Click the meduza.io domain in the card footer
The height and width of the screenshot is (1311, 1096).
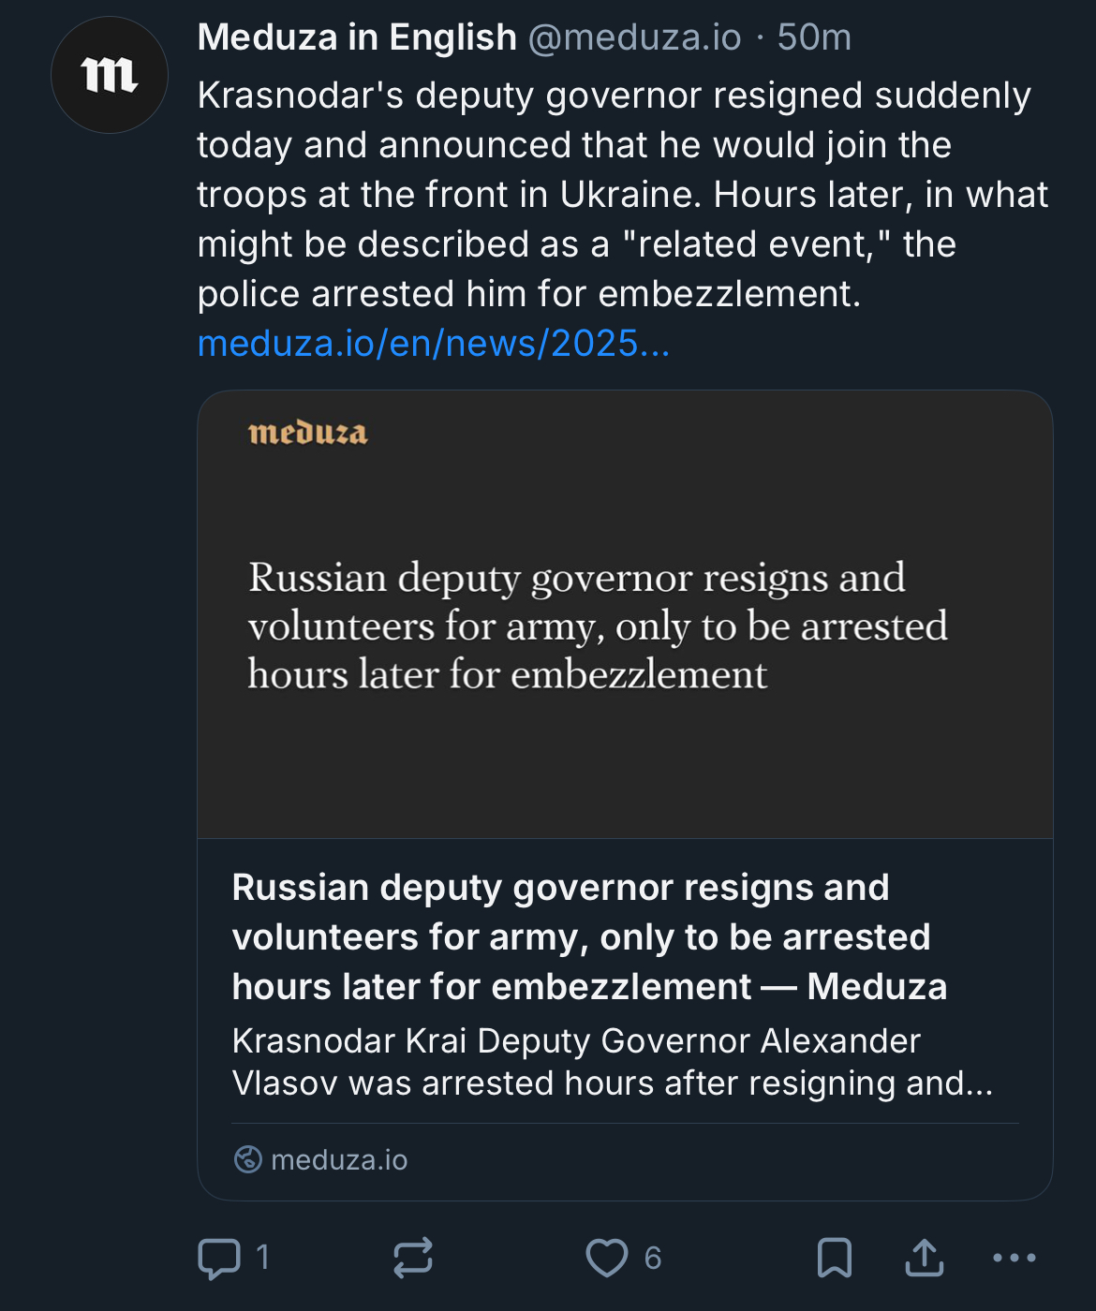pyautogui.click(x=339, y=1160)
